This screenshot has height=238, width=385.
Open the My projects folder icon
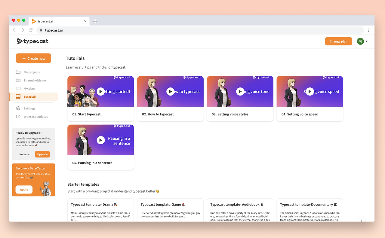(18, 72)
